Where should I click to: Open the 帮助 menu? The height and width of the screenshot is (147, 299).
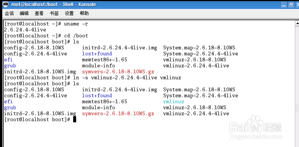[x=84, y=13]
